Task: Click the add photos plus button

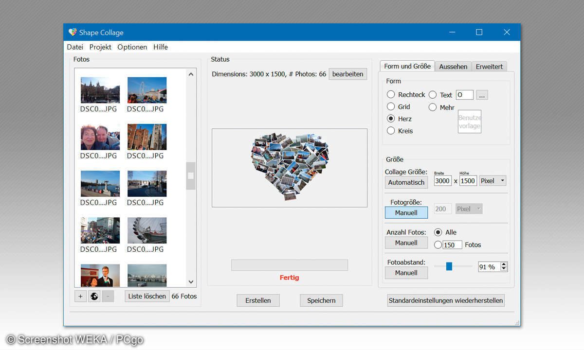Action: 80,296
